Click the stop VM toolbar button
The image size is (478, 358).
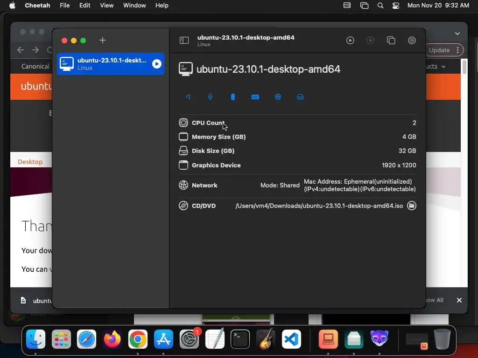pos(370,41)
